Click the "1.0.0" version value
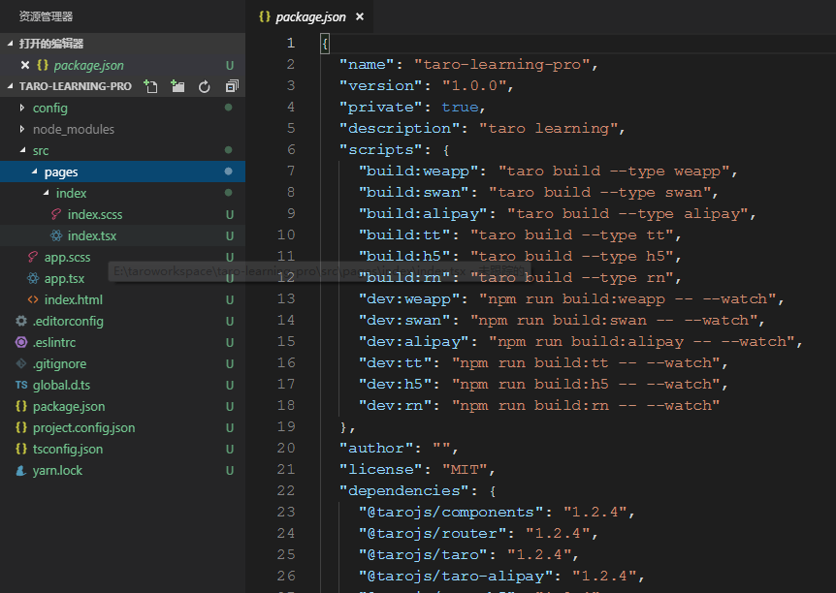This screenshot has height=593, width=836. coord(474,86)
